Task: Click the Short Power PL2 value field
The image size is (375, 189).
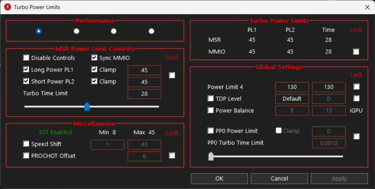Action: click(x=144, y=82)
